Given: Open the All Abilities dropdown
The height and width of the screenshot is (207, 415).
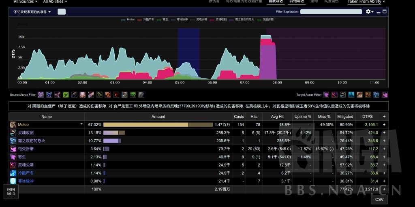Looking at the screenshot, I should (x=55, y=2).
